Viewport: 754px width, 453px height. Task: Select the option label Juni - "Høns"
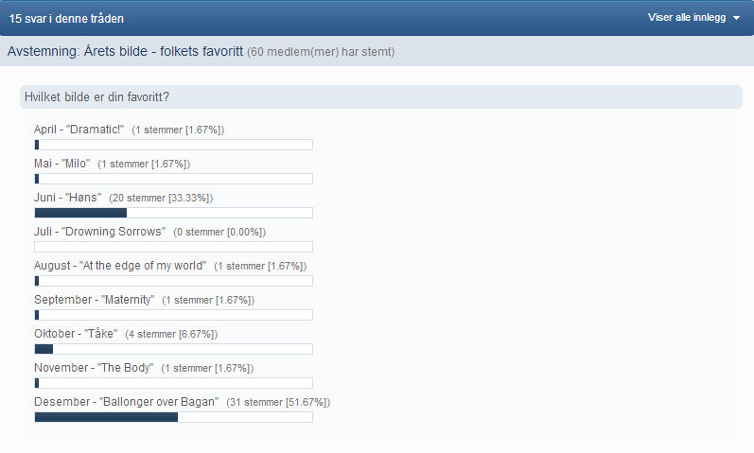(68, 197)
